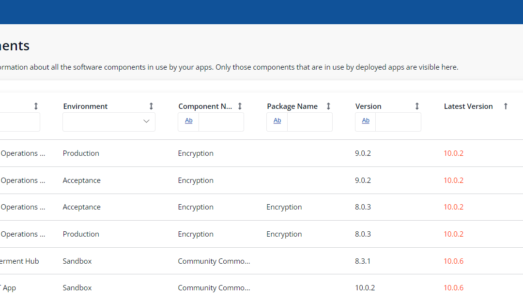
Task: Select Sandbox in the 8.3.1 row
Action: tap(77, 261)
